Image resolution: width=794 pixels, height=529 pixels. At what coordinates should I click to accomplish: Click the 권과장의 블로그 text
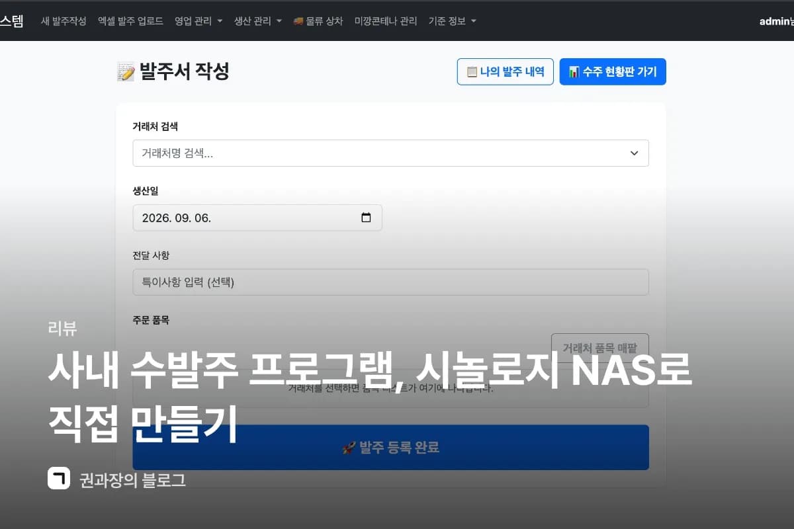(x=132, y=479)
